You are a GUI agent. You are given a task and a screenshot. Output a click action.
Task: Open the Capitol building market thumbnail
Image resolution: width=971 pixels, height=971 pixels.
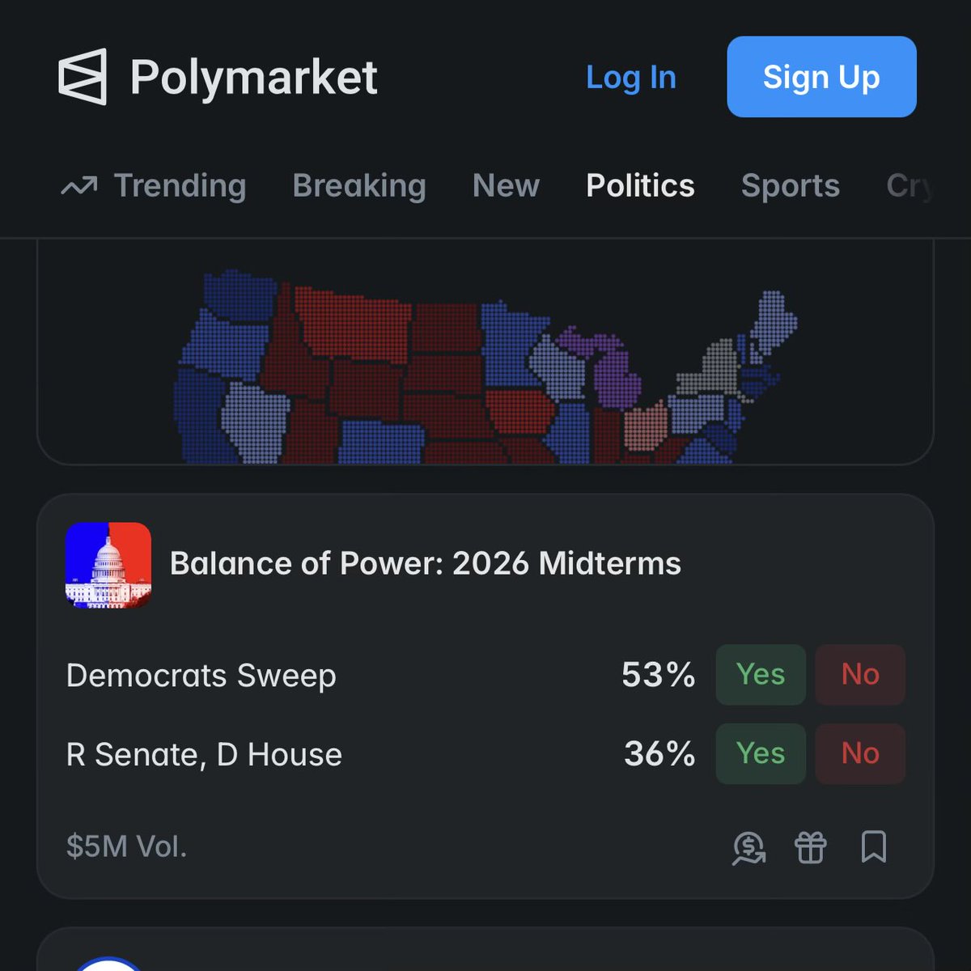point(108,565)
